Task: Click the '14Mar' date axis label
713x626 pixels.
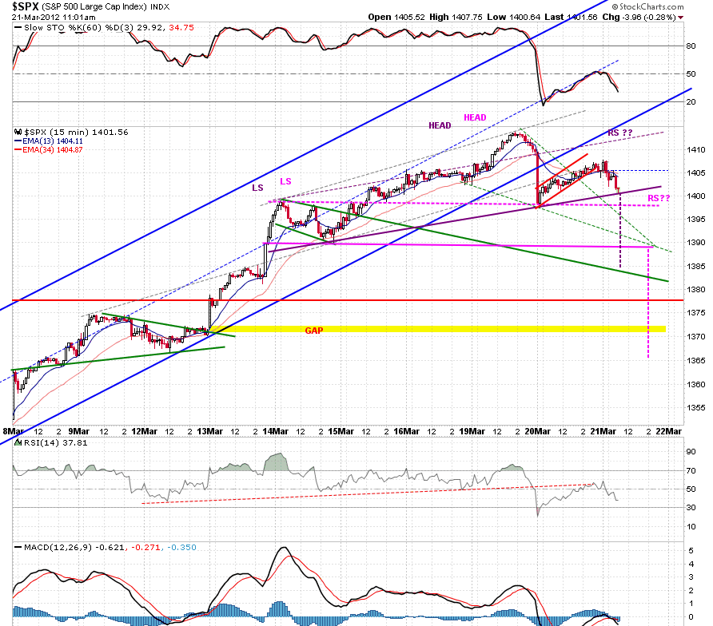Action: [x=276, y=431]
